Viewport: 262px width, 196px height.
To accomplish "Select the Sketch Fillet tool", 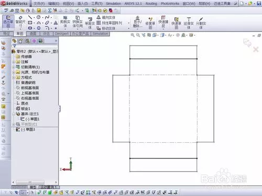I will point(47,28).
